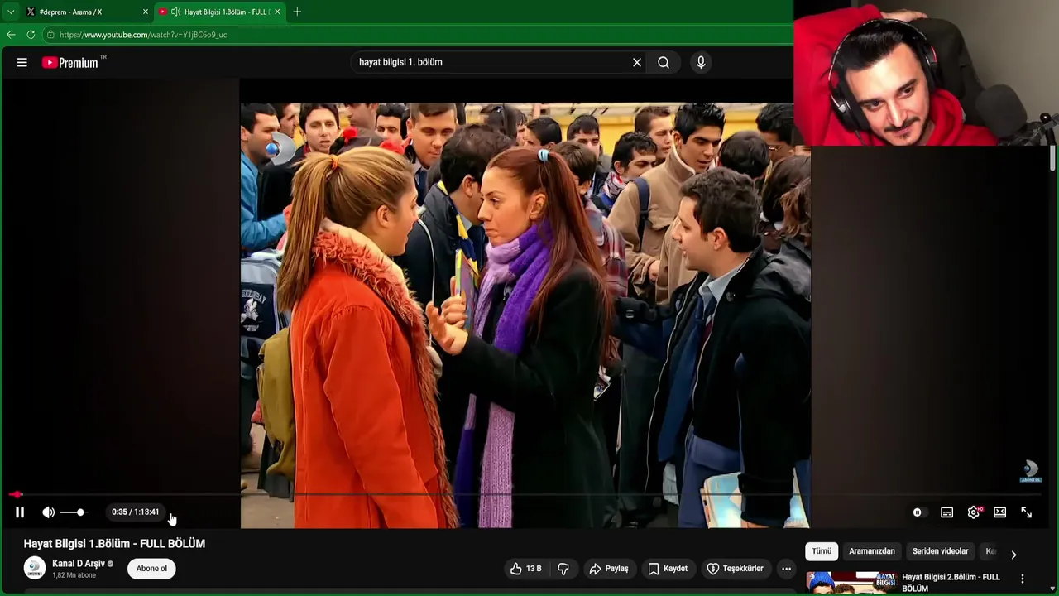The height and width of the screenshot is (596, 1059).
Task: Open the YouTube hamburger guide menu
Action: (x=22, y=62)
